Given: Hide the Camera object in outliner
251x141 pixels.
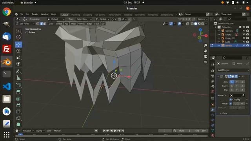Looking at the screenshot, I should [x=244, y=31].
